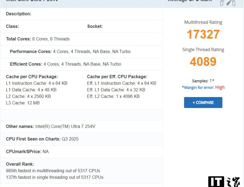Select the Total Cores row
244x187 pixels.
click(38, 39)
